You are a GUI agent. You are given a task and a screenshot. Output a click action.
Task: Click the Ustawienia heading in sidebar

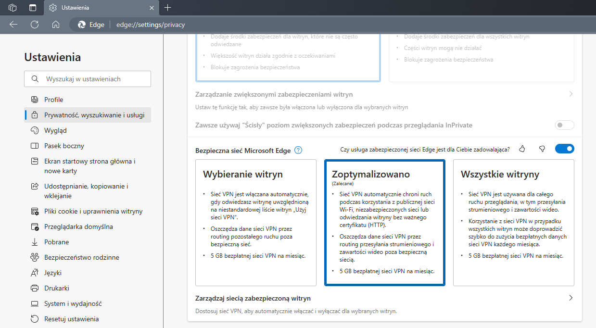[x=52, y=57]
